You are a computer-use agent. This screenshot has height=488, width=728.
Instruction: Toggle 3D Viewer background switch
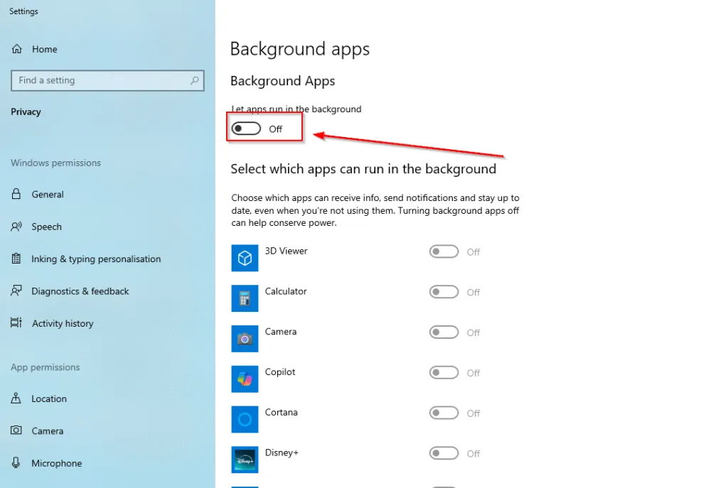444,252
